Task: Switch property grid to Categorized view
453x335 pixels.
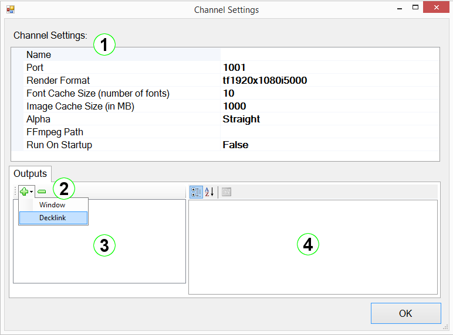Action: coord(197,192)
